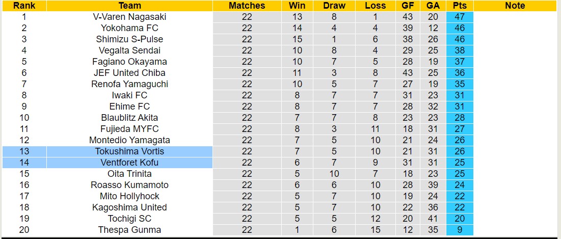
Task: Click the Rank column header
Action: [24, 6]
